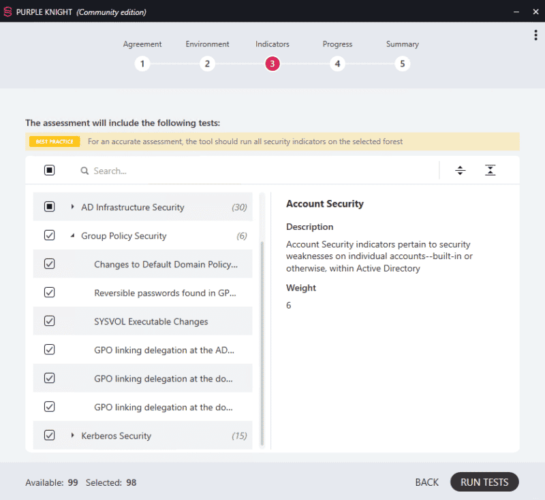Image resolution: width=545 pixels, height=500 pixels.
Task: Expand the Kerberos Security category
Action: click(73, 435)
